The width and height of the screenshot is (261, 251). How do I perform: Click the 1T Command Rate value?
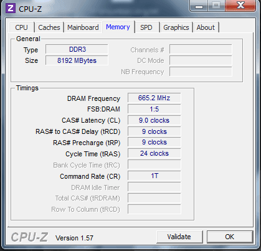pos(154,176)
